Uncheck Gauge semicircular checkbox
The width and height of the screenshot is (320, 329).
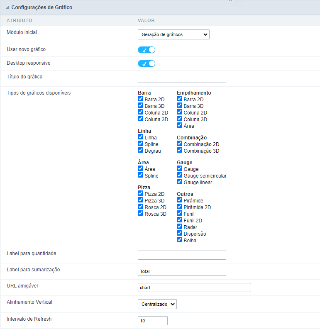[x=180, y=175]
